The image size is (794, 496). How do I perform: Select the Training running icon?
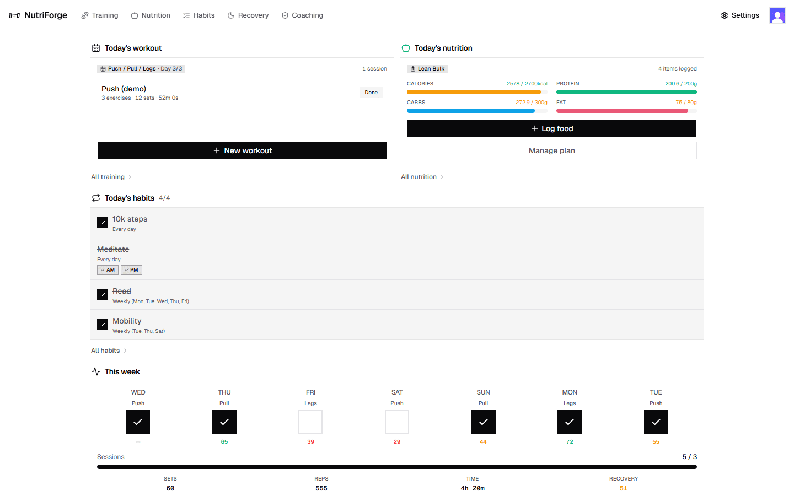tap(84, 15)
